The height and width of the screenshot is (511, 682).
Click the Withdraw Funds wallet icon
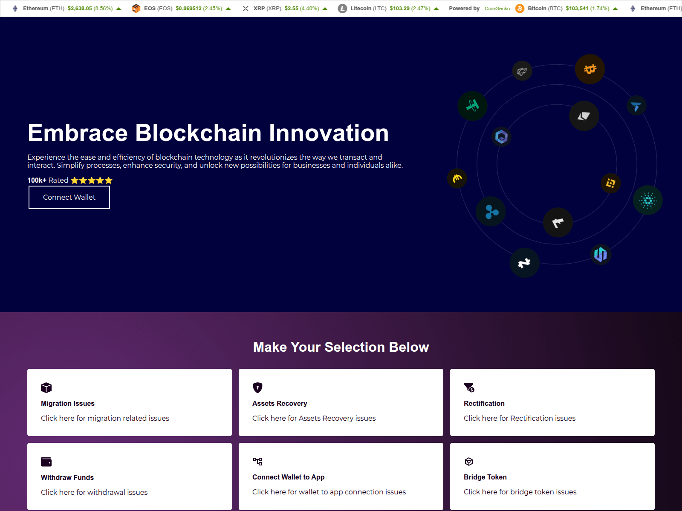click(46, 462)
